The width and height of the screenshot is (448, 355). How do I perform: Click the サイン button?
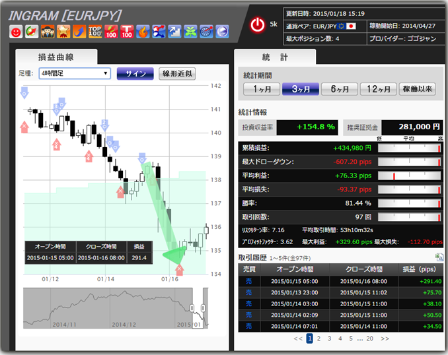(x=135, y=74)
